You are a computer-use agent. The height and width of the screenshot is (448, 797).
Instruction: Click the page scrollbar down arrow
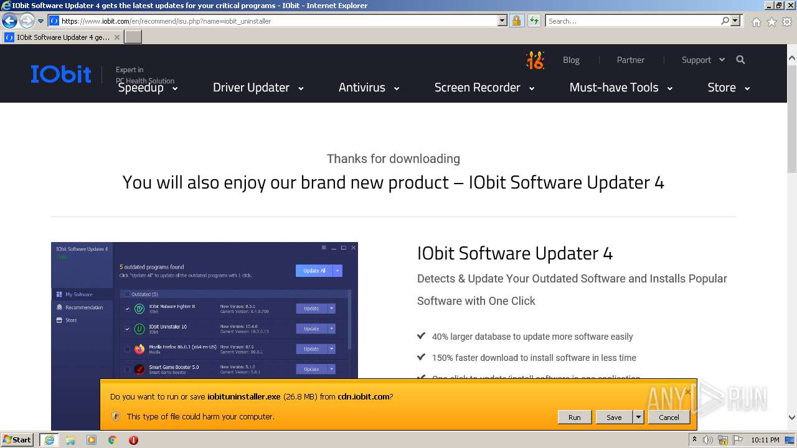pyautogui.click(x=792, y=418)
